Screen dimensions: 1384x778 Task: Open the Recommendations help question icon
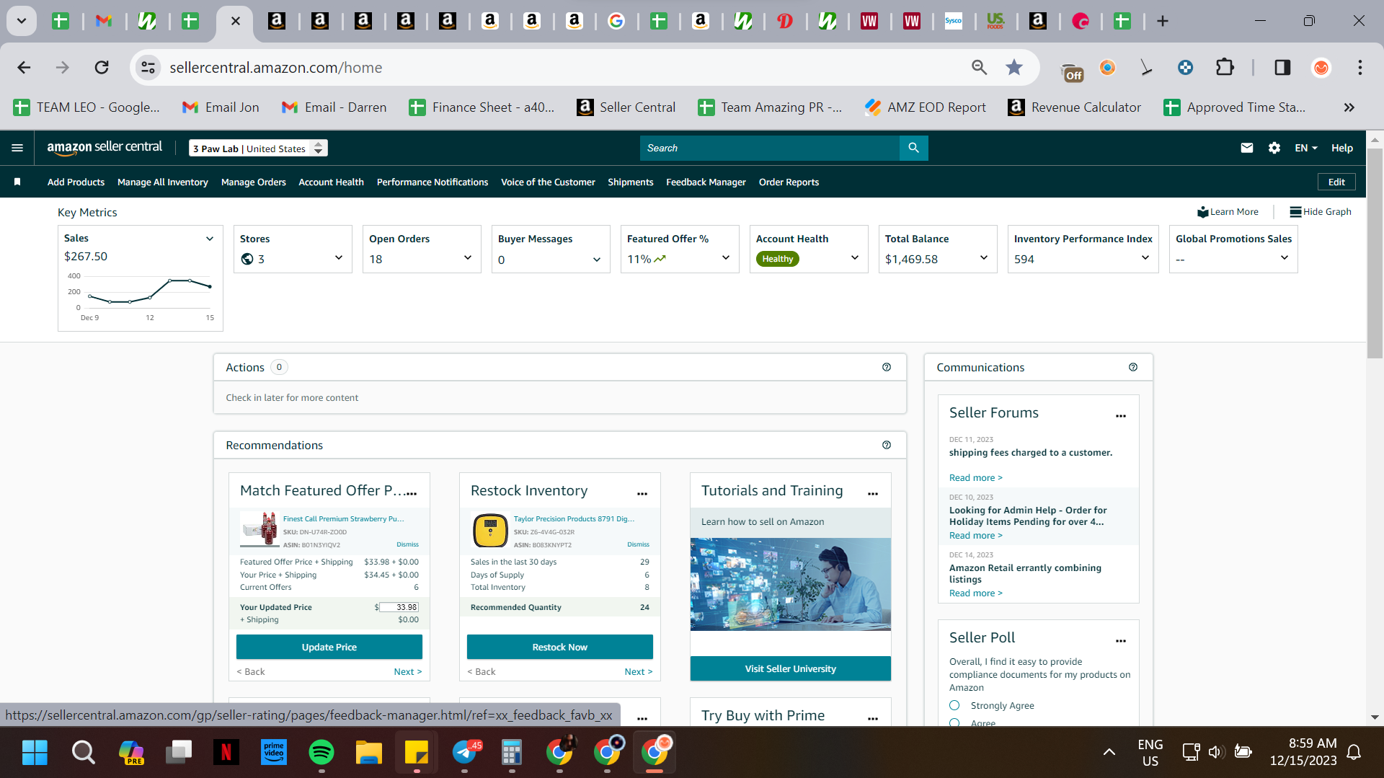pyautogui.click(x=887, y=445)
